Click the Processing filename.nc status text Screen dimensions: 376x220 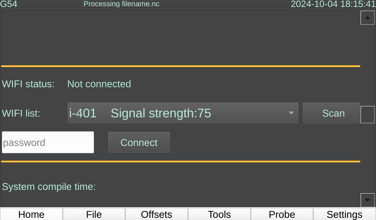[x=122, y=4]
